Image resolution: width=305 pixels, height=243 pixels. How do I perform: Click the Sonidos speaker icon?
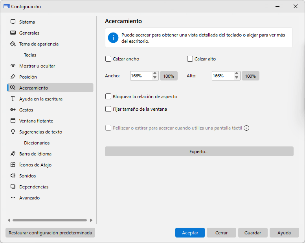pyautogui.click(x=13, y=175)
